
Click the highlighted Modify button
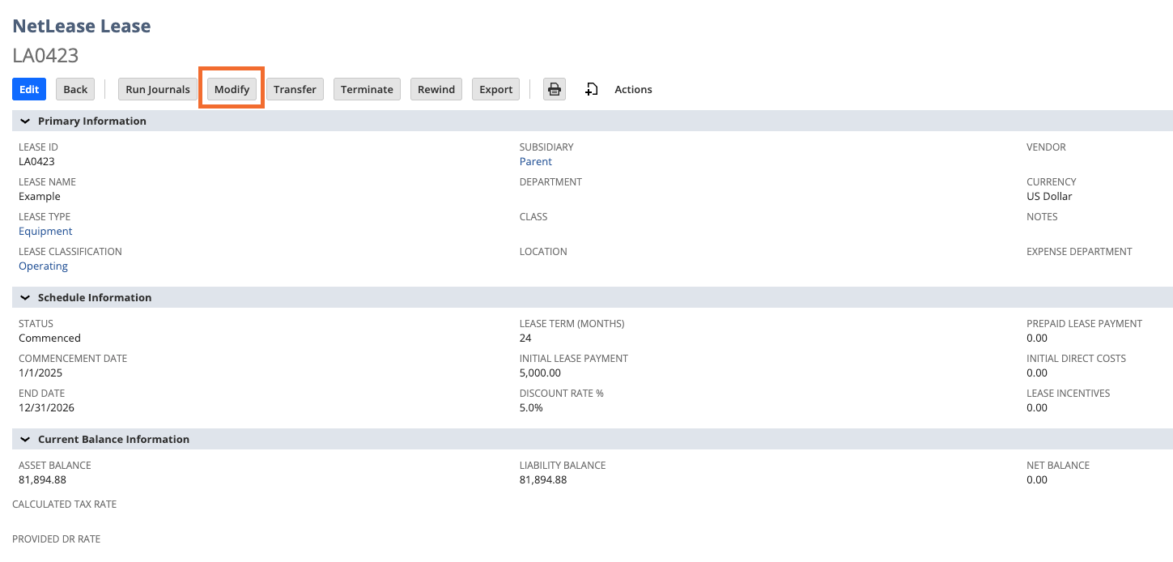pos(232,89)
